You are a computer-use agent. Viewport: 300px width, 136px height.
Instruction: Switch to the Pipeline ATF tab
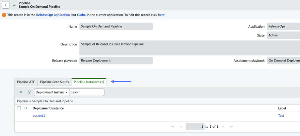point(26,82)
